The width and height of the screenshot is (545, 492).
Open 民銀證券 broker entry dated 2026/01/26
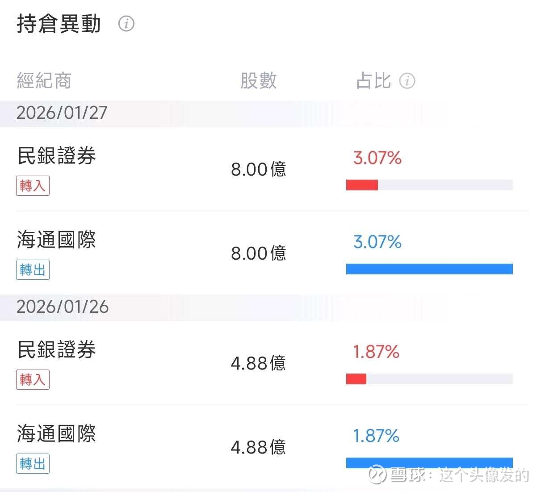[57, 350]
